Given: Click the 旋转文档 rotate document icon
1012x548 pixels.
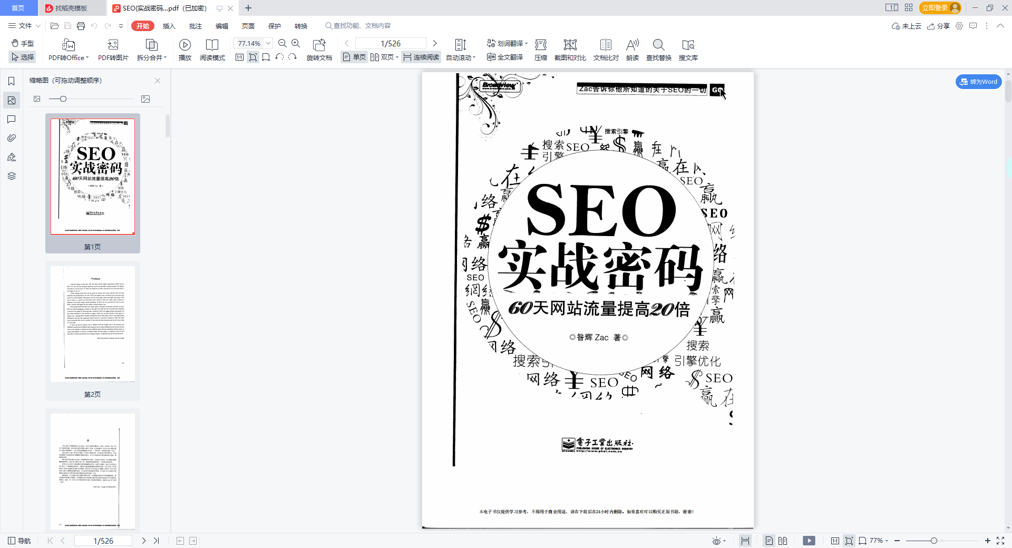Looking at the screenshot, I should point(319,45).
